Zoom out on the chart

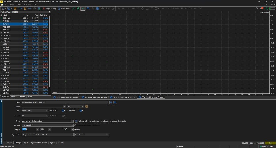(93, 8)
